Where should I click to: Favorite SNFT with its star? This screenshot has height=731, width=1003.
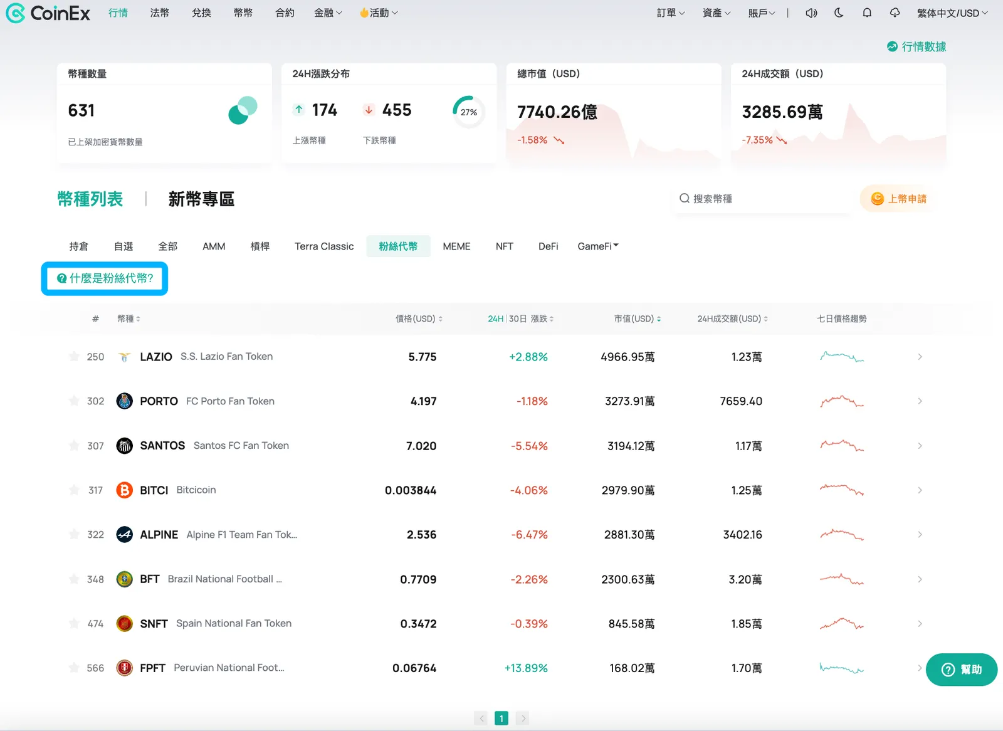tap(74, 624)
